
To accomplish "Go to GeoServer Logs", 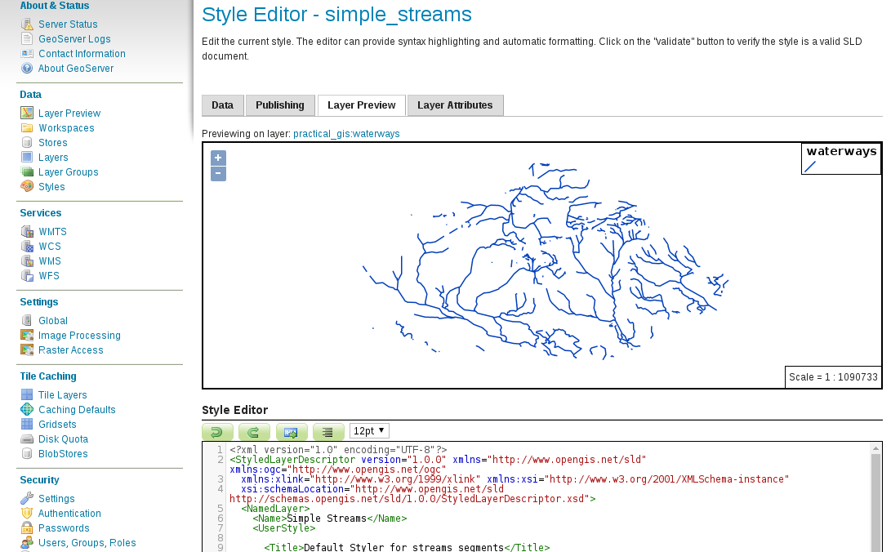I will pyautogui.click(x=74, y=39).
